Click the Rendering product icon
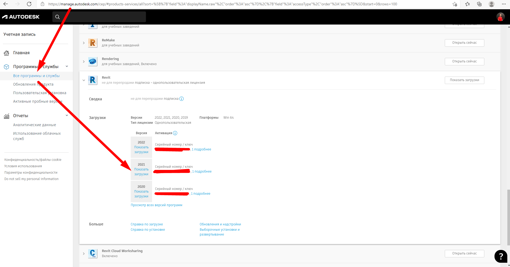This screenshot has height=267, width=510. 93,61
